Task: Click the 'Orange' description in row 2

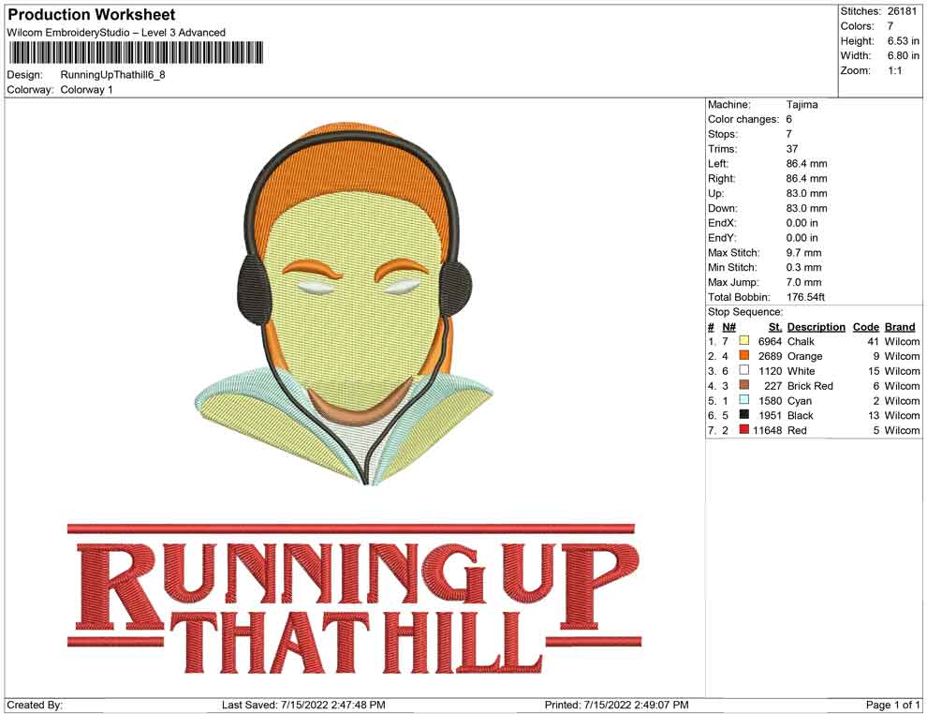Action: pyautogui.click(x=804, y=356)
